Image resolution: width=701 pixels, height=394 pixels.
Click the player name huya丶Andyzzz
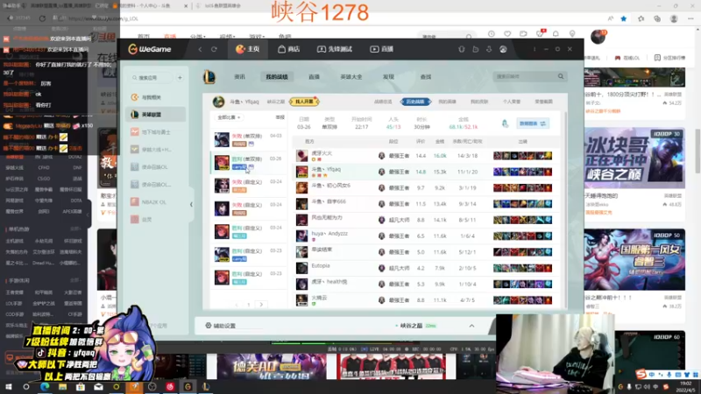click(329, 233)
